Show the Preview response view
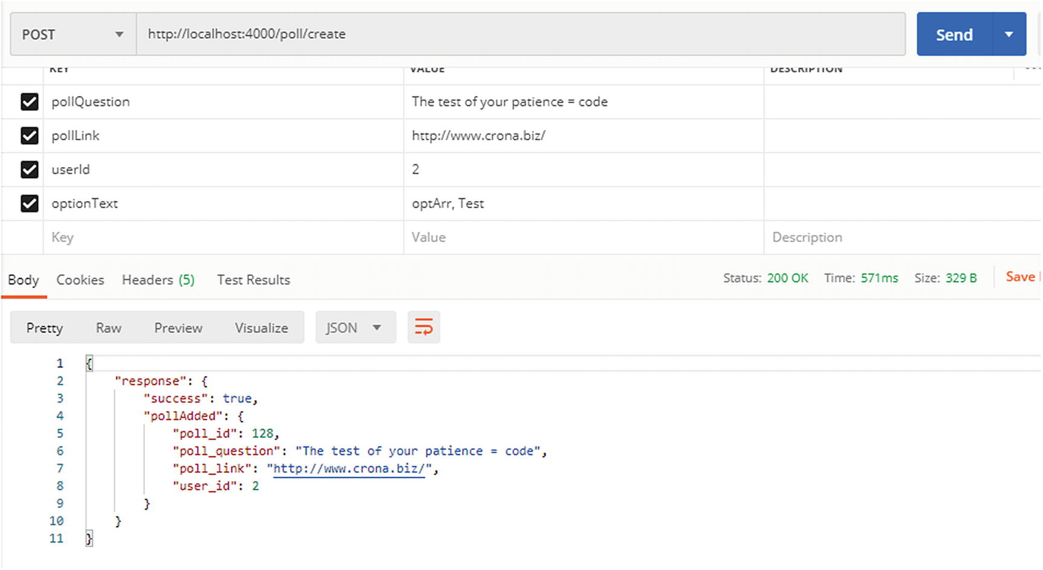Screen dimensions: 1043x570 [178, 328]
